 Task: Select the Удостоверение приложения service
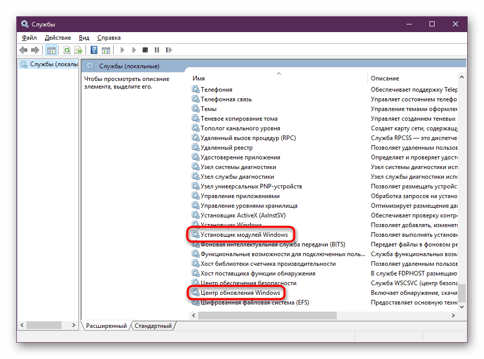(240, 157)
